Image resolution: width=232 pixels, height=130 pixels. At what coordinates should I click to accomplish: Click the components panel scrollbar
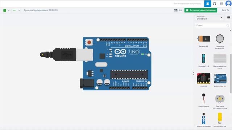pos(231,74)
